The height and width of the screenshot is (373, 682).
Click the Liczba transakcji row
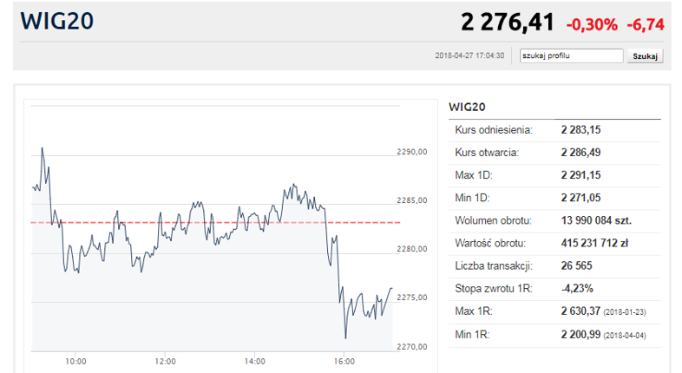tap(554, 265)
